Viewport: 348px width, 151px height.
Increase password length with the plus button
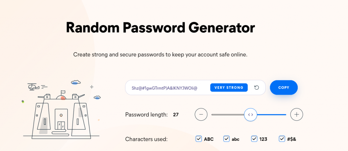[x=297, y=115]
